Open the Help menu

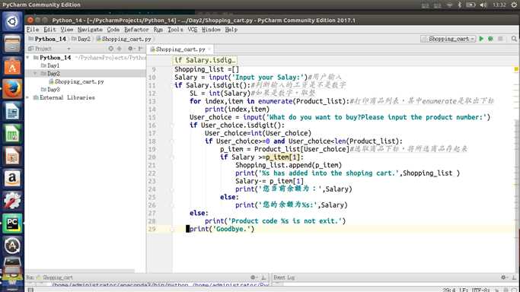click(x=231, y=30)
